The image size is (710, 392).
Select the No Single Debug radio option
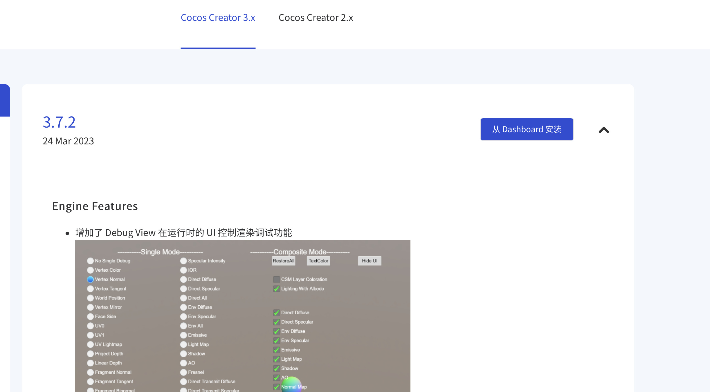click(90, 261)
